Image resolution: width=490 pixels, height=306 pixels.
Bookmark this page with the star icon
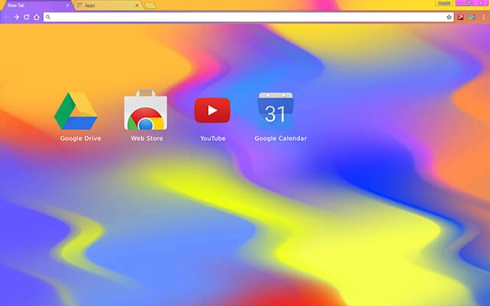tap(449, 17)
